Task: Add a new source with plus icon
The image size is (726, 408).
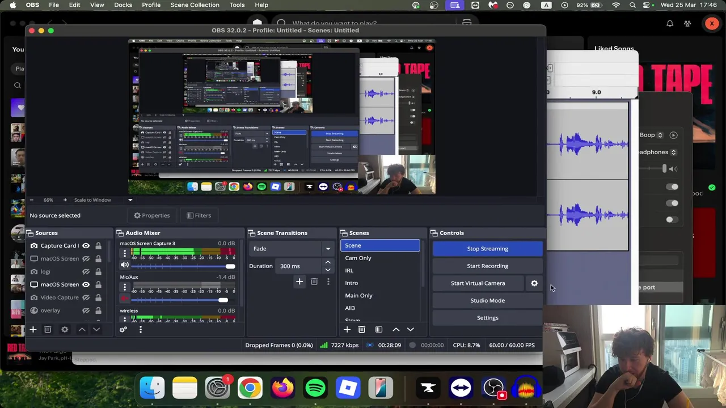Action: pyautogui.click(x=33, y=329)
